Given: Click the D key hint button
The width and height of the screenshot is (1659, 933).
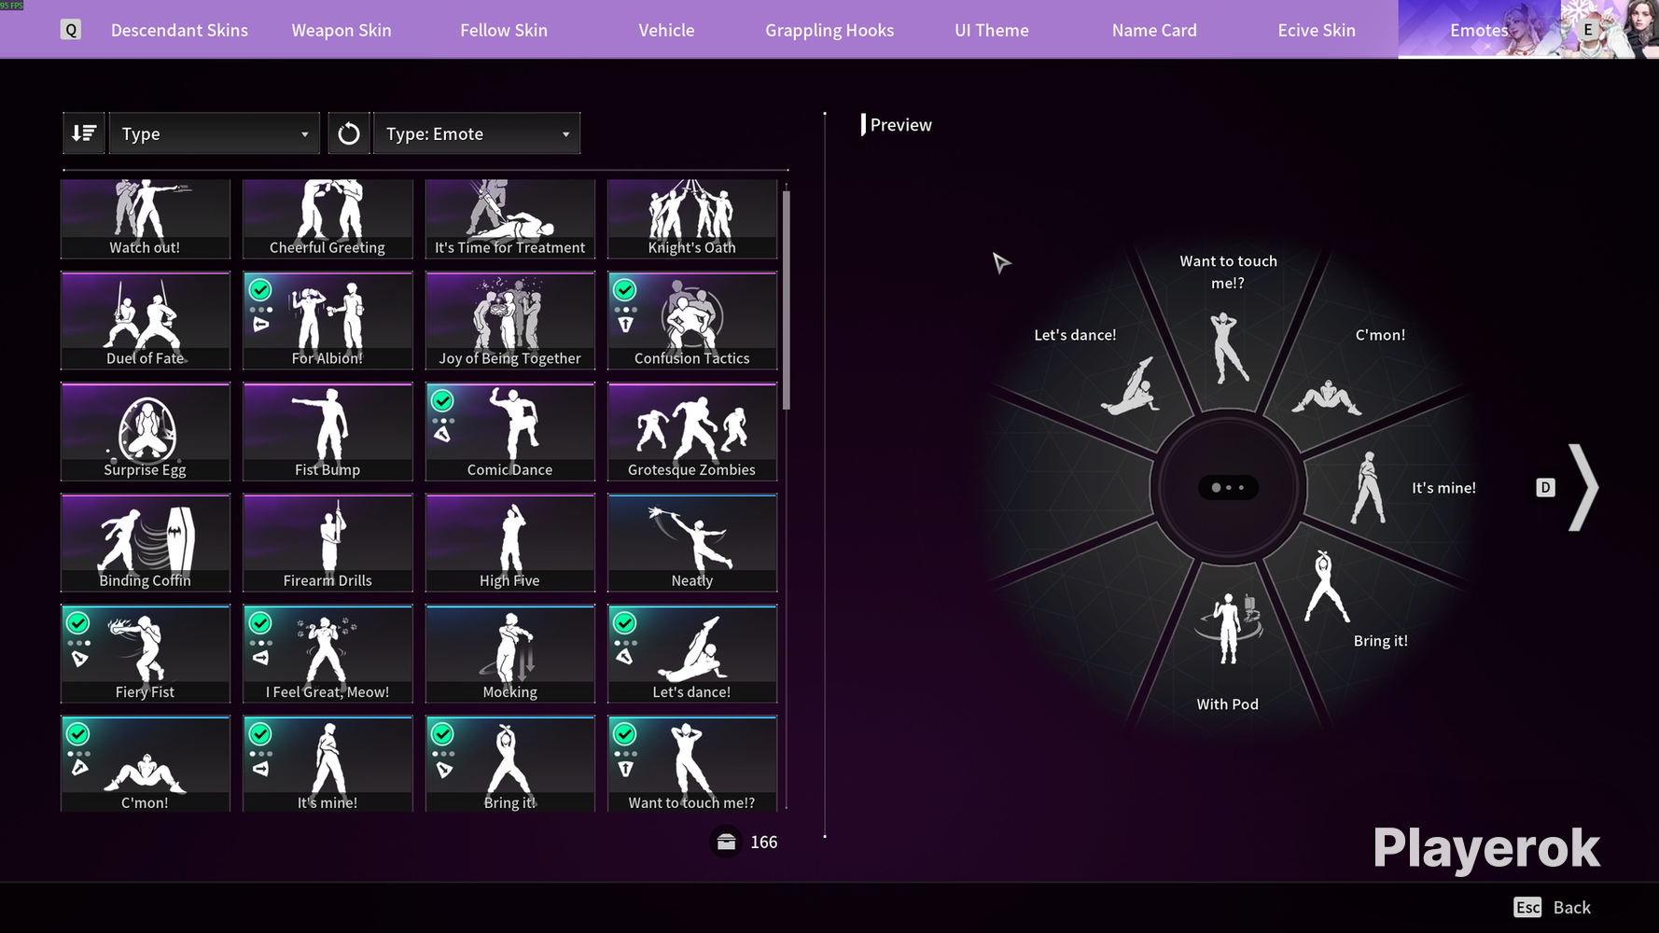Looking at the screenshot, I should coord(1545,487).
